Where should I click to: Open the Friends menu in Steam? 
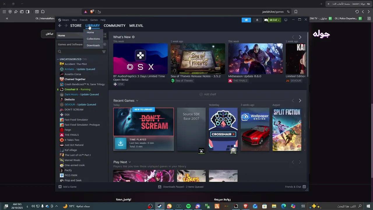pyautogui.click(x=84, y=20)
